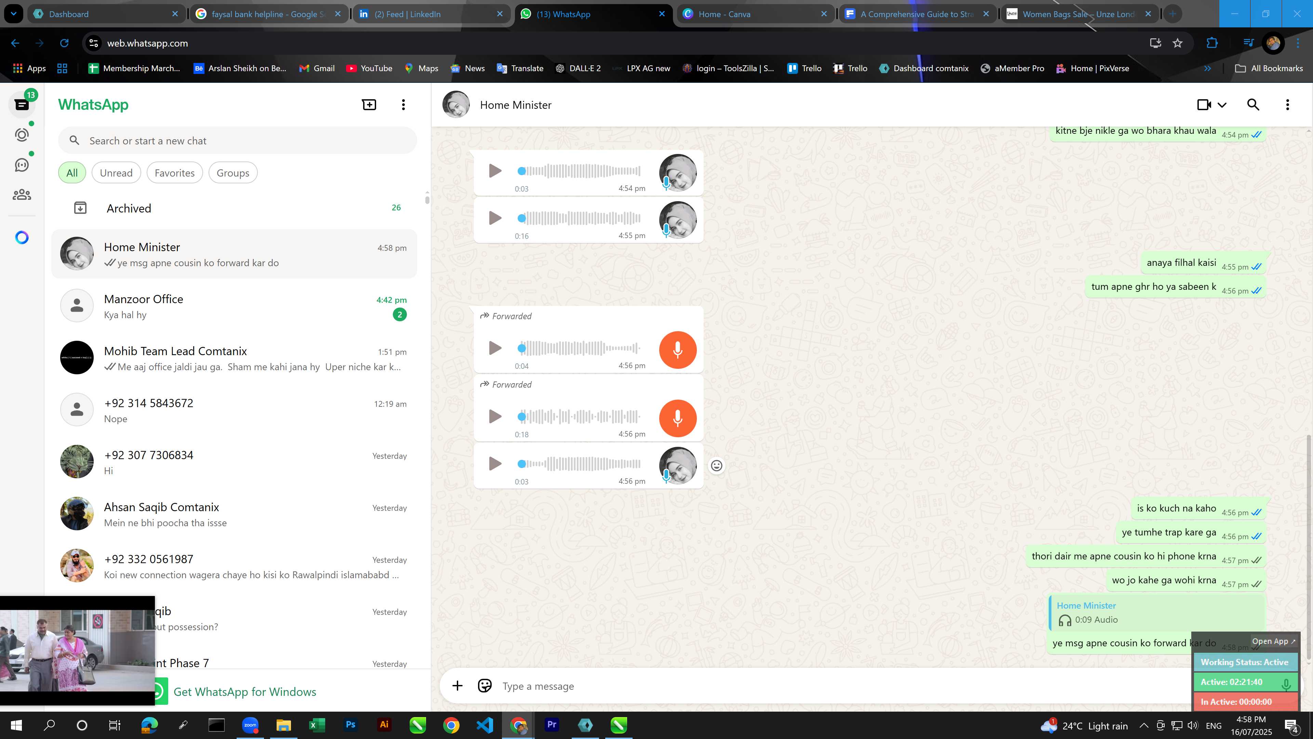This screenshot has height=739, width=1313.
Task: Seek the 0:16 voice note waveform
Action: [x=579, y=218]
